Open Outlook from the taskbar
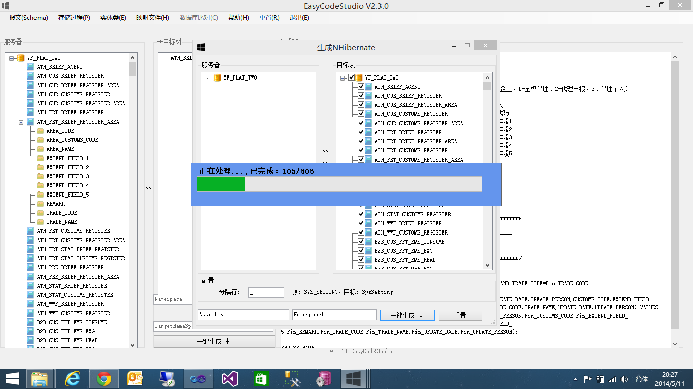This screenshot has width=693, height=389. [x=135, y=378]
